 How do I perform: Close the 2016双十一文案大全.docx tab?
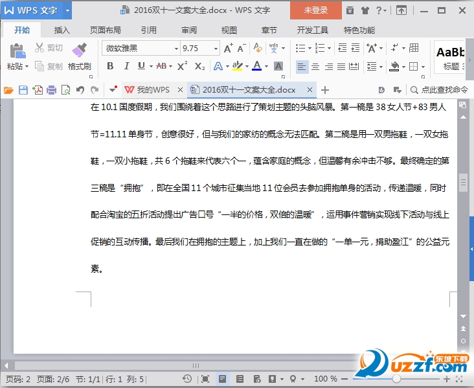310,90
